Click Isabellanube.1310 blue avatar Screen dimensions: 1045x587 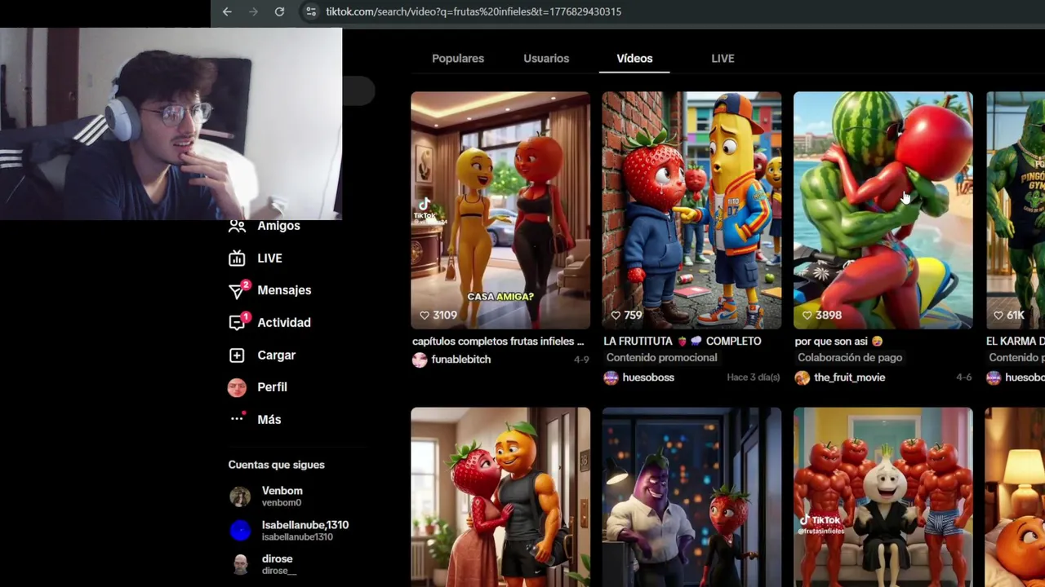(240, 531)
